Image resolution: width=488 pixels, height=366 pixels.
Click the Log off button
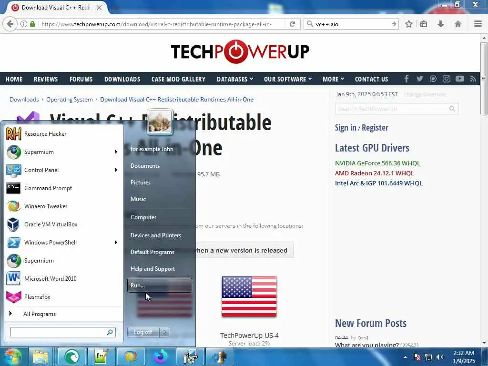pyautogui.click(x=143, y=332)
